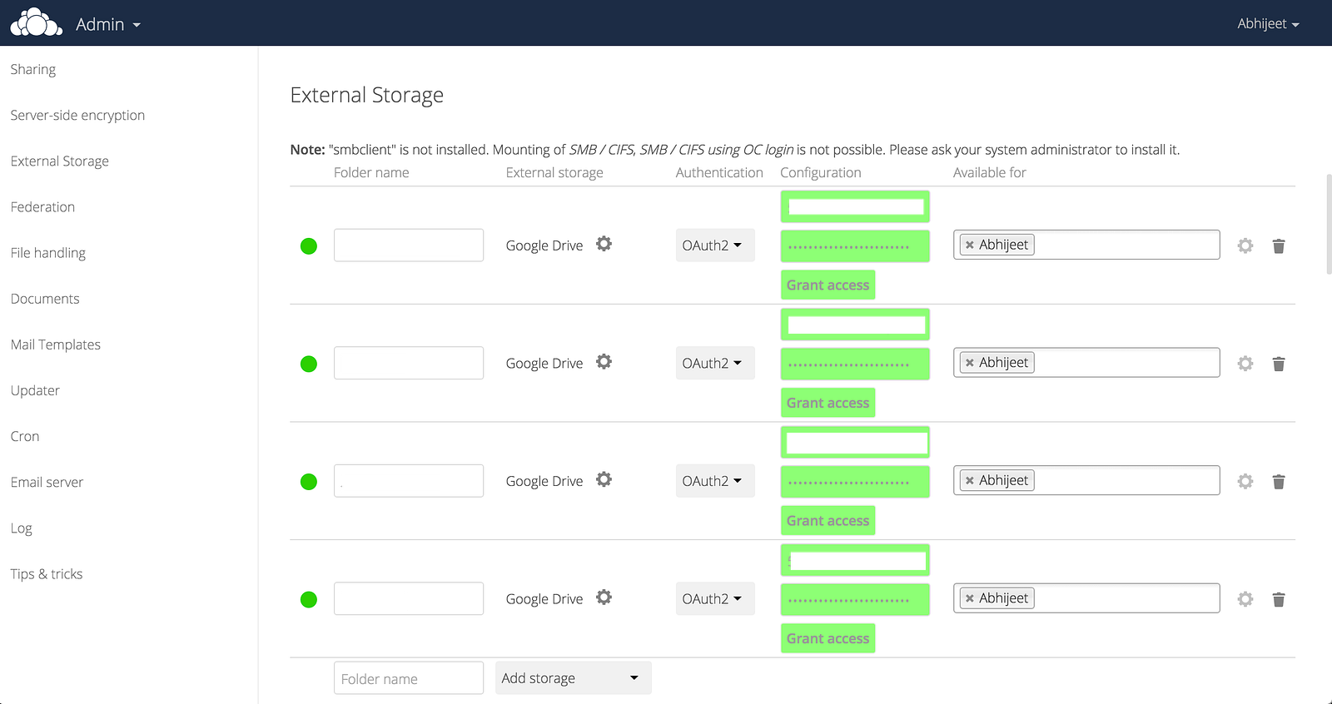Open the Add storage dropdown
The image size is (1332, 704).
574,678
